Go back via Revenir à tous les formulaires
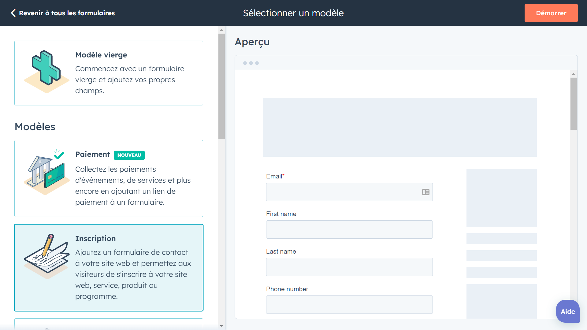 (x=67, y=13)
